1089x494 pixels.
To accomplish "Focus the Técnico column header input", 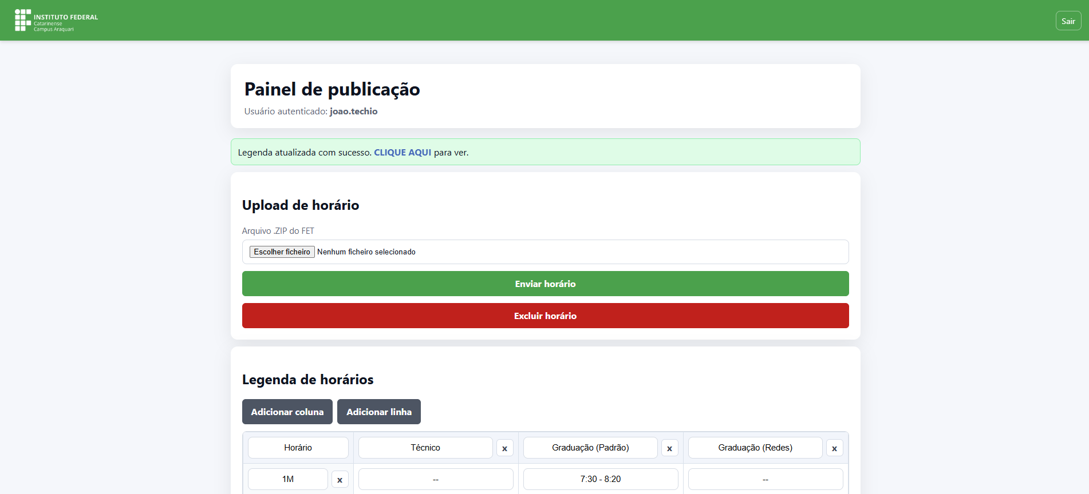I will 425,448.
